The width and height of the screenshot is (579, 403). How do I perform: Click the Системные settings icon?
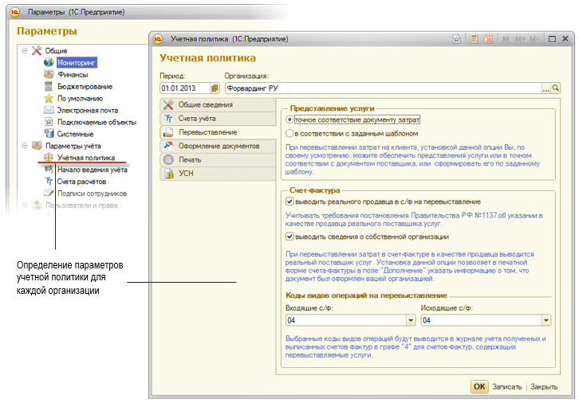49,133
